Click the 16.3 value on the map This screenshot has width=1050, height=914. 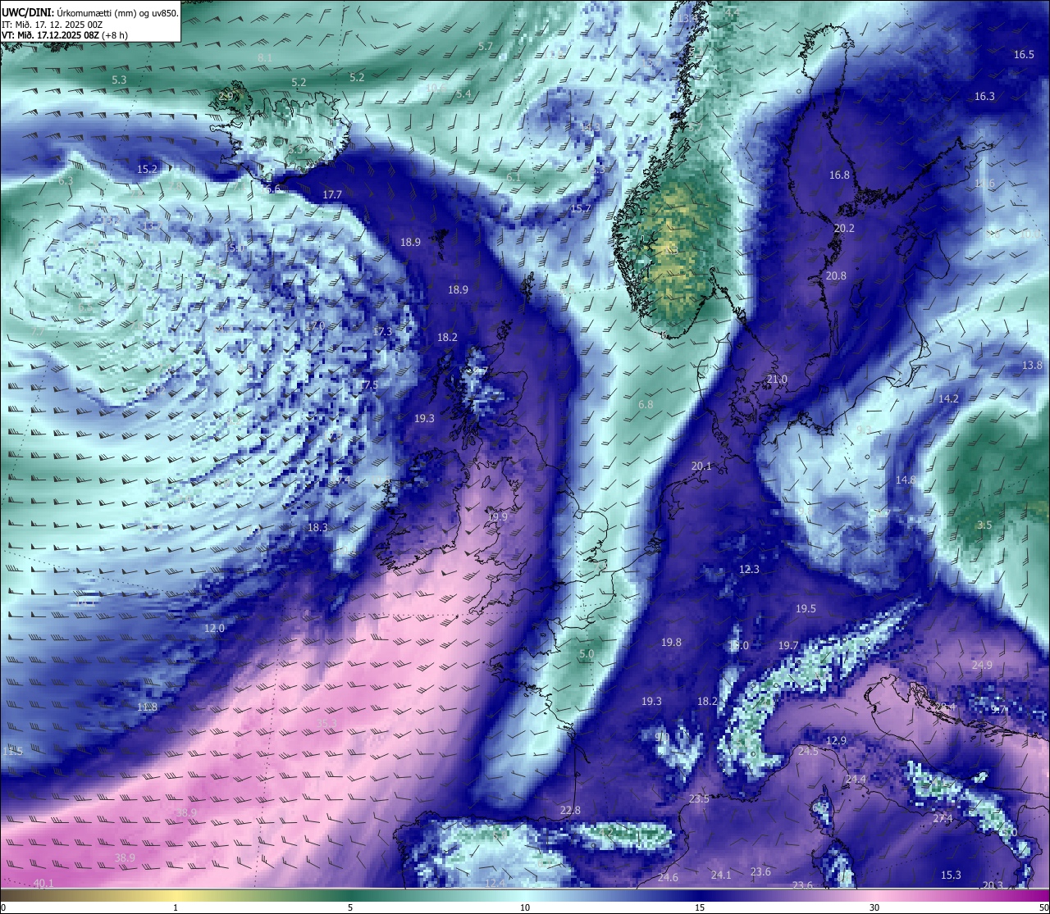[984, 96]
